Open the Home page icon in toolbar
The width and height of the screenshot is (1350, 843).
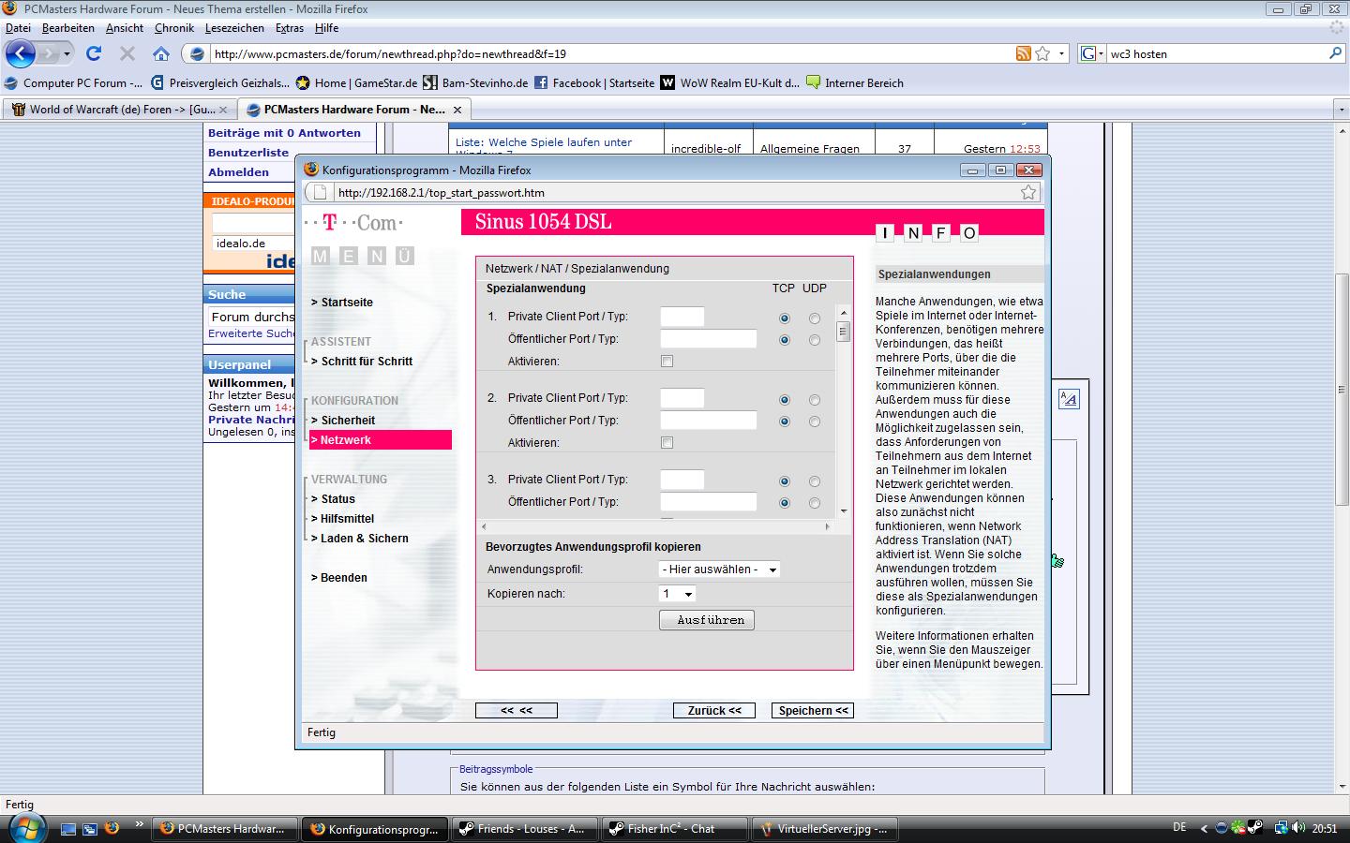pyautogui.click(x=161, y=53)
